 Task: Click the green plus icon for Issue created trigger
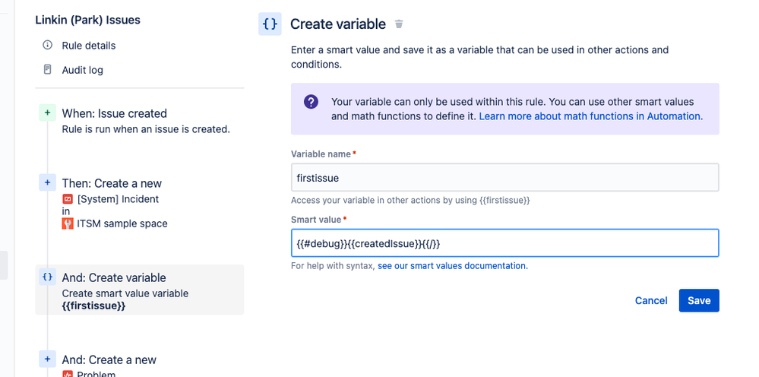(x=47, y=112)
